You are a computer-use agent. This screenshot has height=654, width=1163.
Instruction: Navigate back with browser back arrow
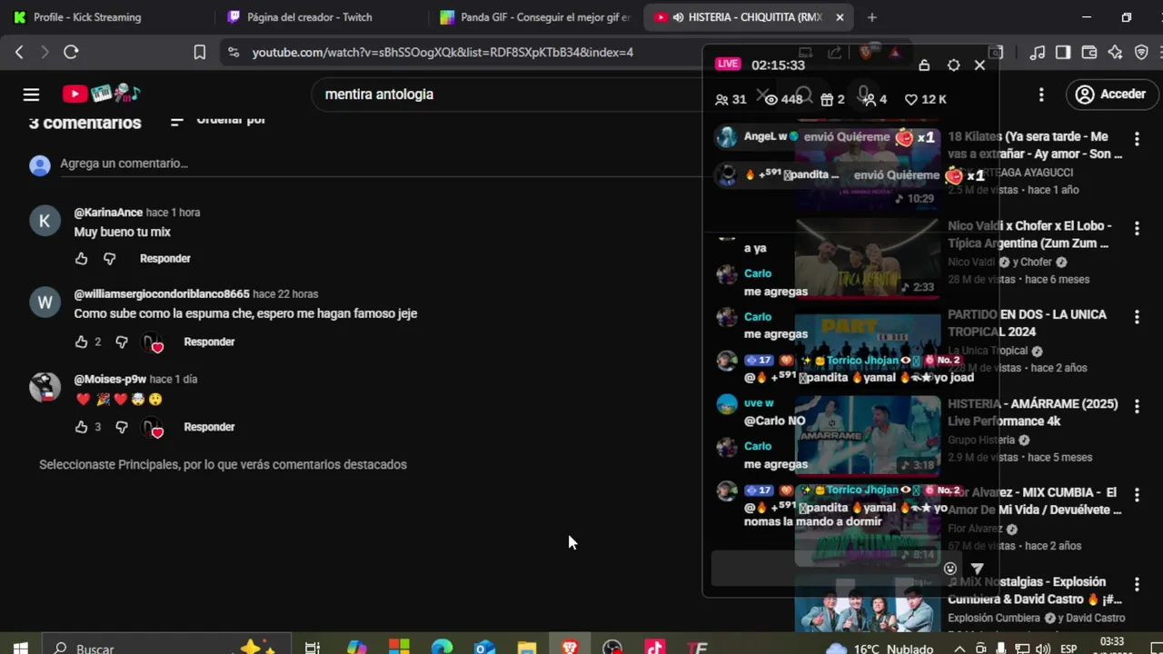[x=19, y=53]
